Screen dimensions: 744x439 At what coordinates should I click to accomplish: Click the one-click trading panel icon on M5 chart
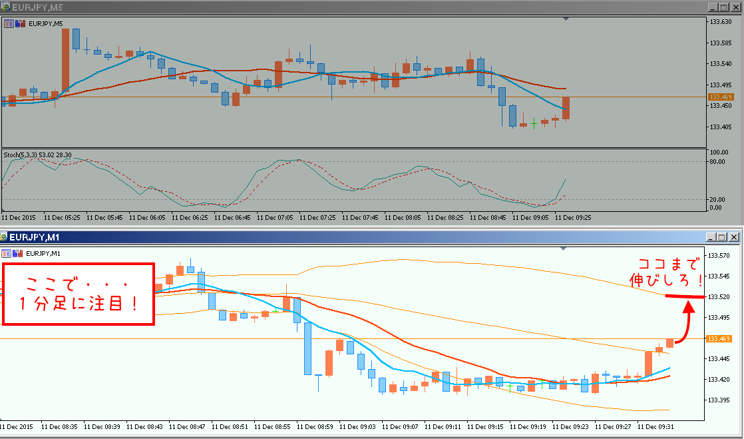[9, 23]
